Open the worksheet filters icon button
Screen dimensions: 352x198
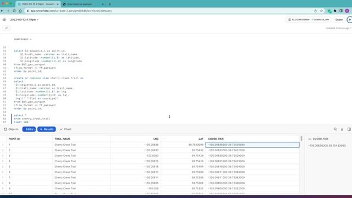6,28
